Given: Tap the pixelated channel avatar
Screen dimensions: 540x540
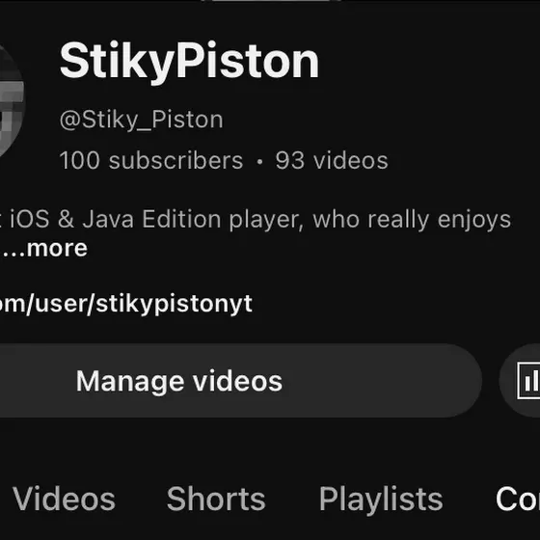Looking at the screenshot, I should [x=12, y=101].
